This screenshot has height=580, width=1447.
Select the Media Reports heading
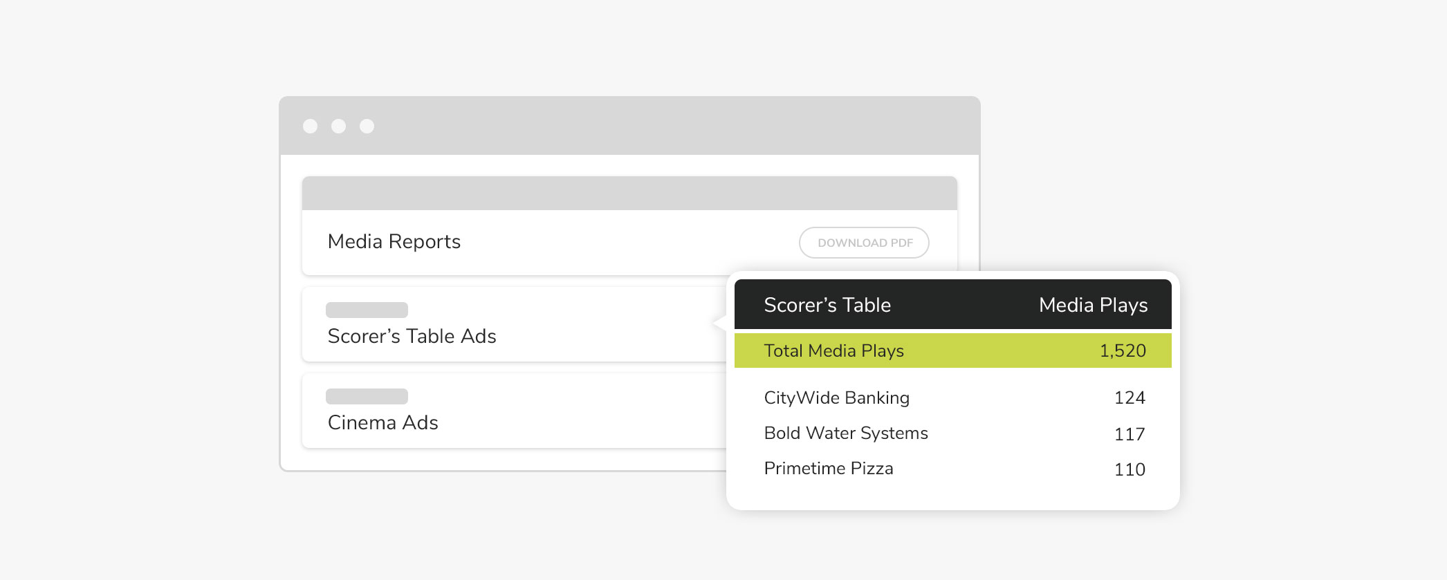tap(394, 241)
